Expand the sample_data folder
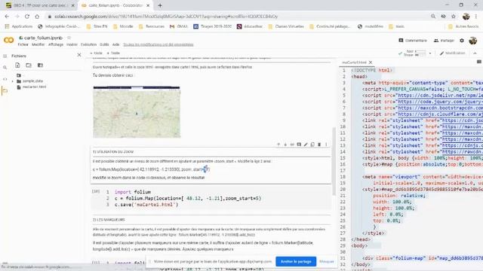This screenshot has height=271, width=483. (x=13, y=81)
